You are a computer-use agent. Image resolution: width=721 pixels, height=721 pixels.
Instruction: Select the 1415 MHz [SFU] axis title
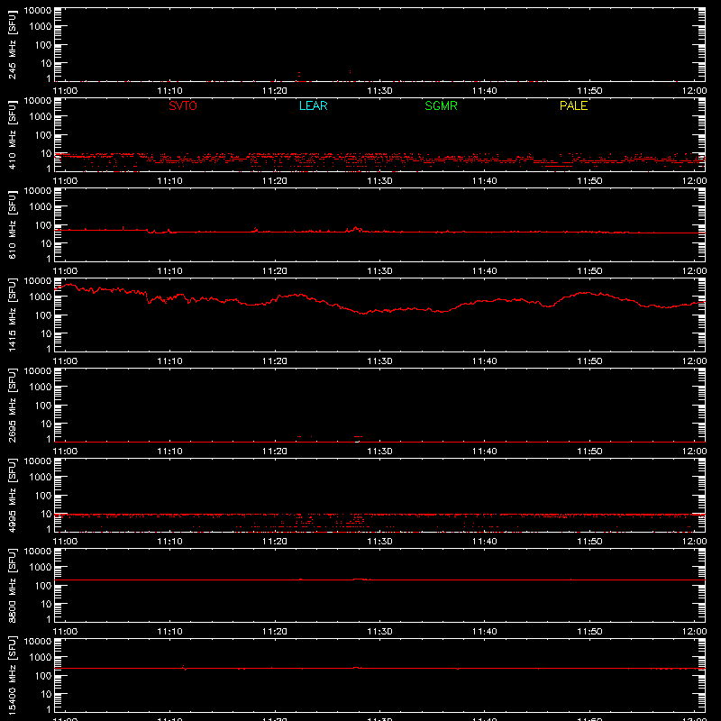[13, 315]
